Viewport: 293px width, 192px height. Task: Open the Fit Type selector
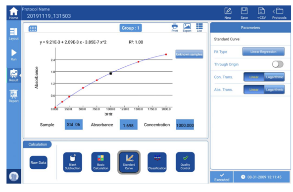pos(263,51)
